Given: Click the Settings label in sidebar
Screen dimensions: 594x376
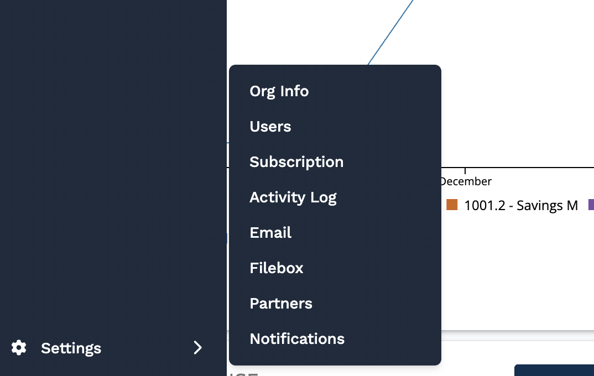Looking at the screenshot, I should point(71,348).
